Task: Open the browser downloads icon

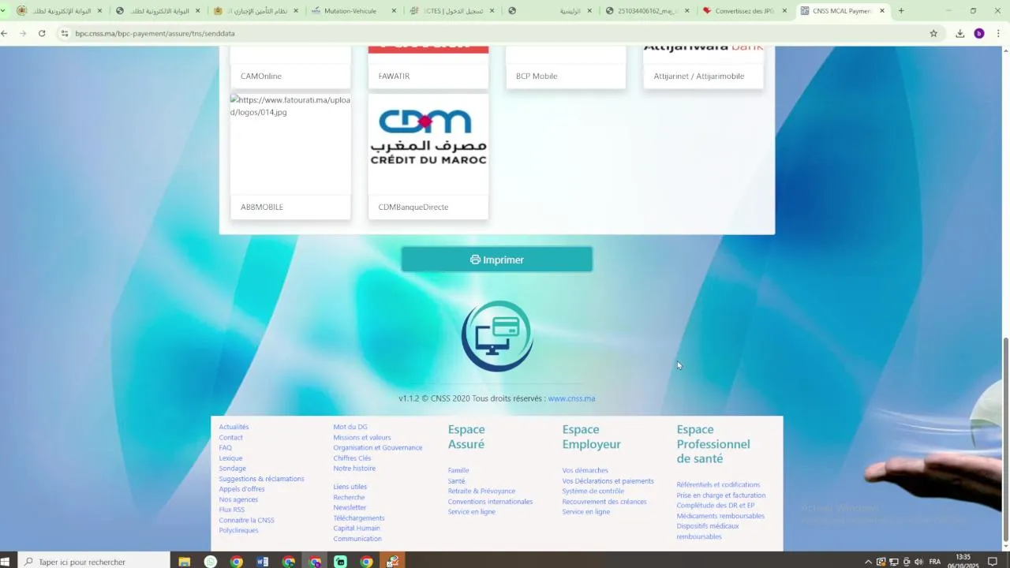Action: click(x=960, y=33)
